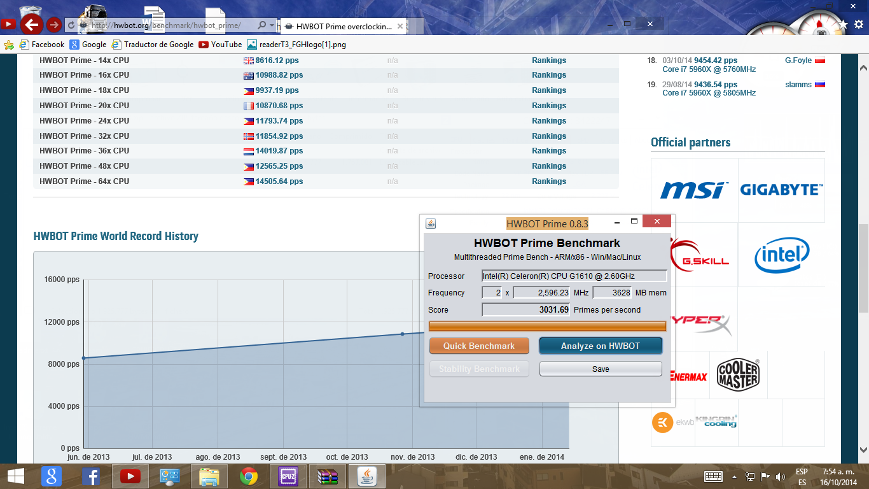
Task: Open Rankings for HWBOT Prime 16x CPU
Action: coord(549,75)
